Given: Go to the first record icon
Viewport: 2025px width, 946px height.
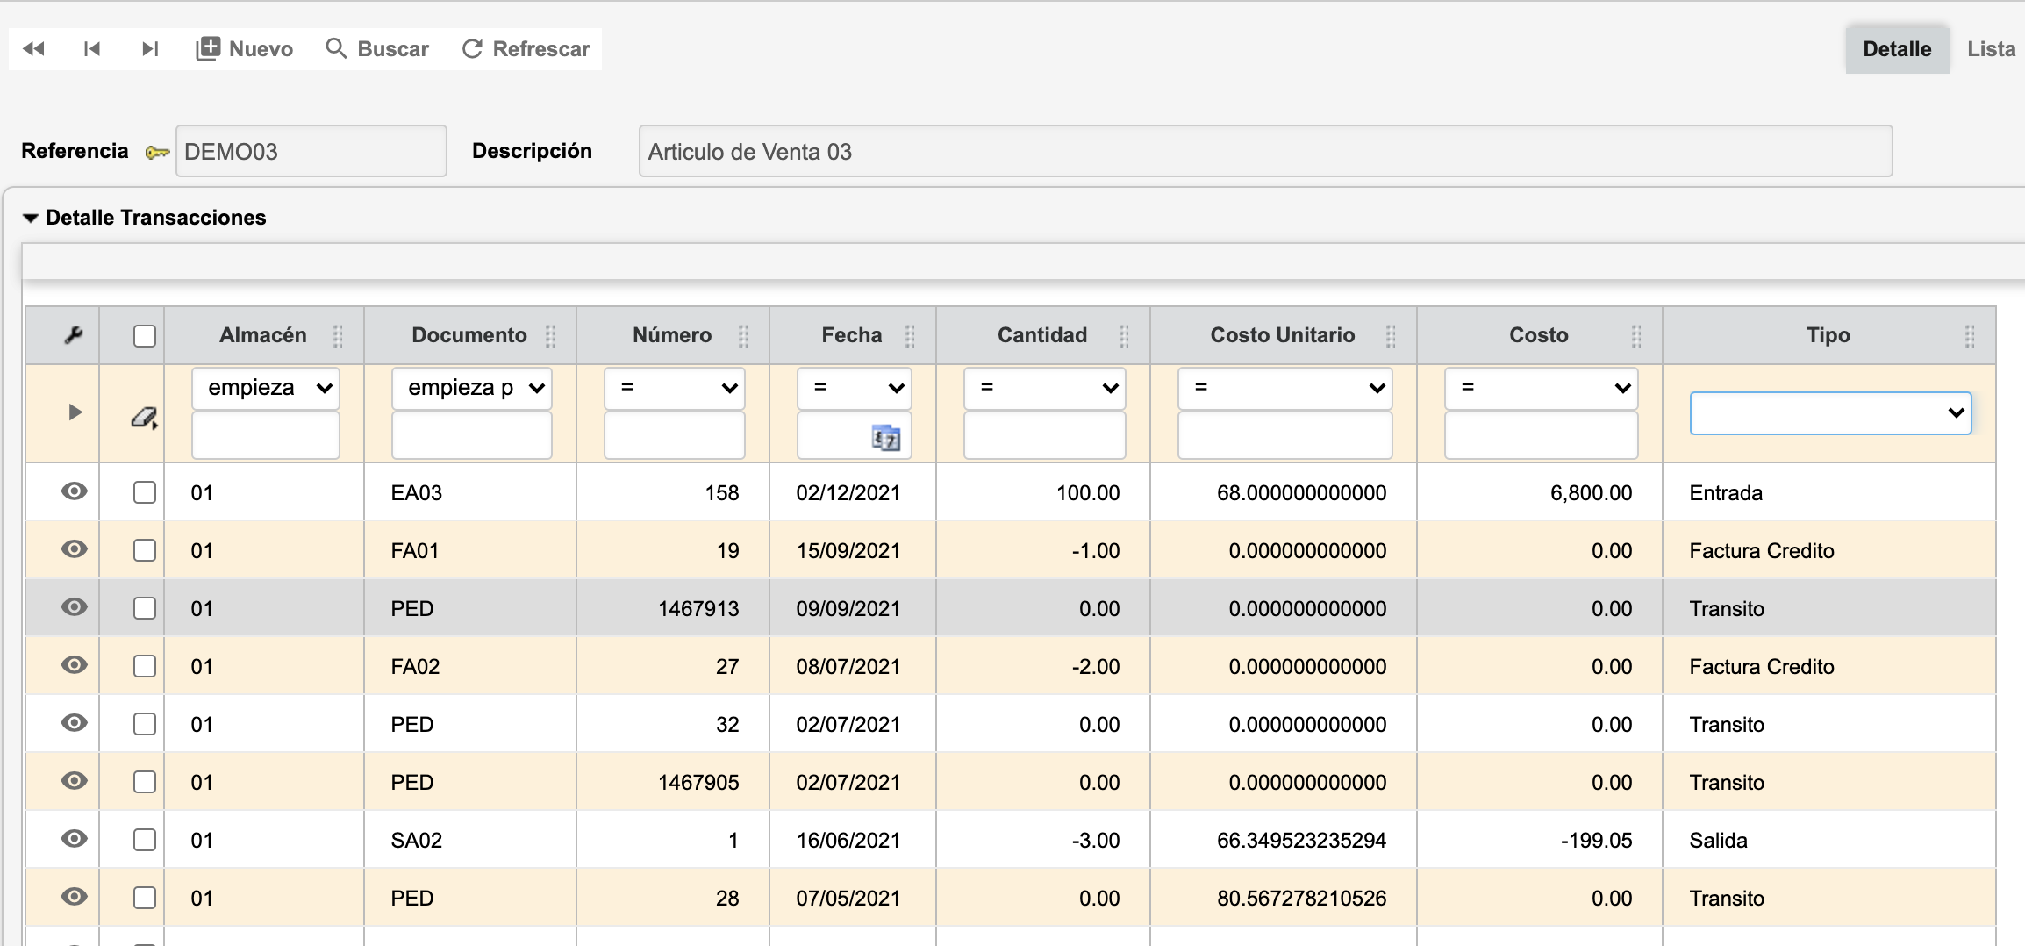Looking at the screenshot, I should point(91,49).
